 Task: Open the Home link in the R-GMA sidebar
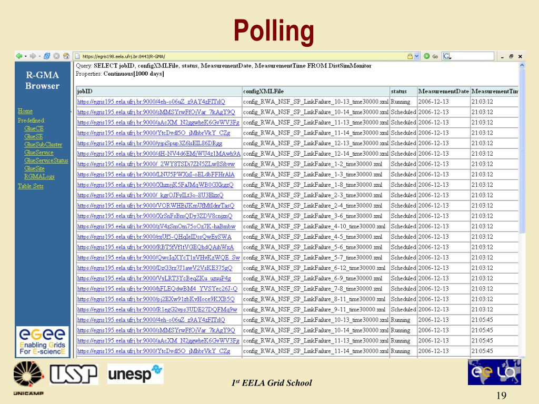(25, 111)
